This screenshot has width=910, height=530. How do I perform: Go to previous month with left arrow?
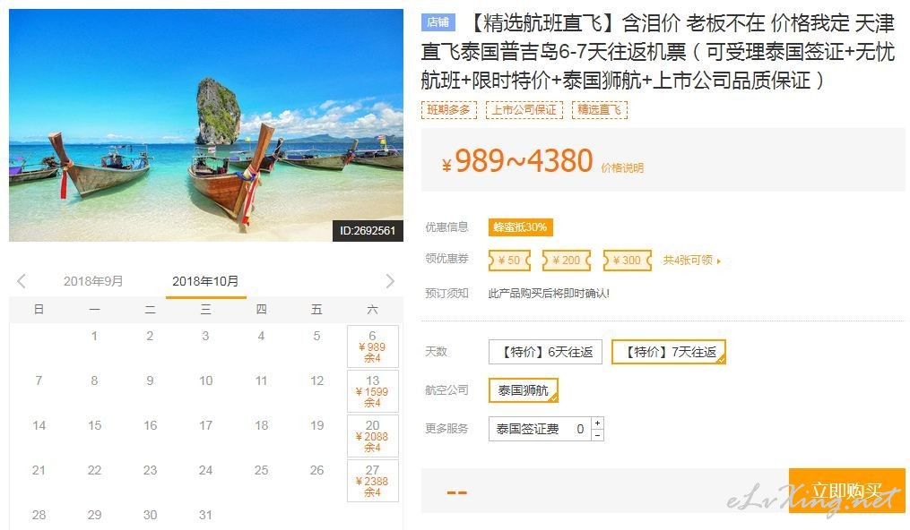22,281
